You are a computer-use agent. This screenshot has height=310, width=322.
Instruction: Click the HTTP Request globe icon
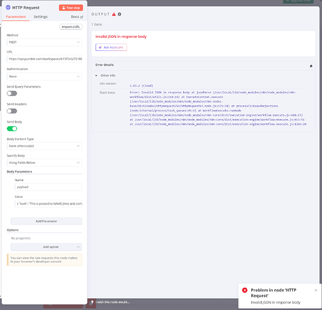(8, 7)
